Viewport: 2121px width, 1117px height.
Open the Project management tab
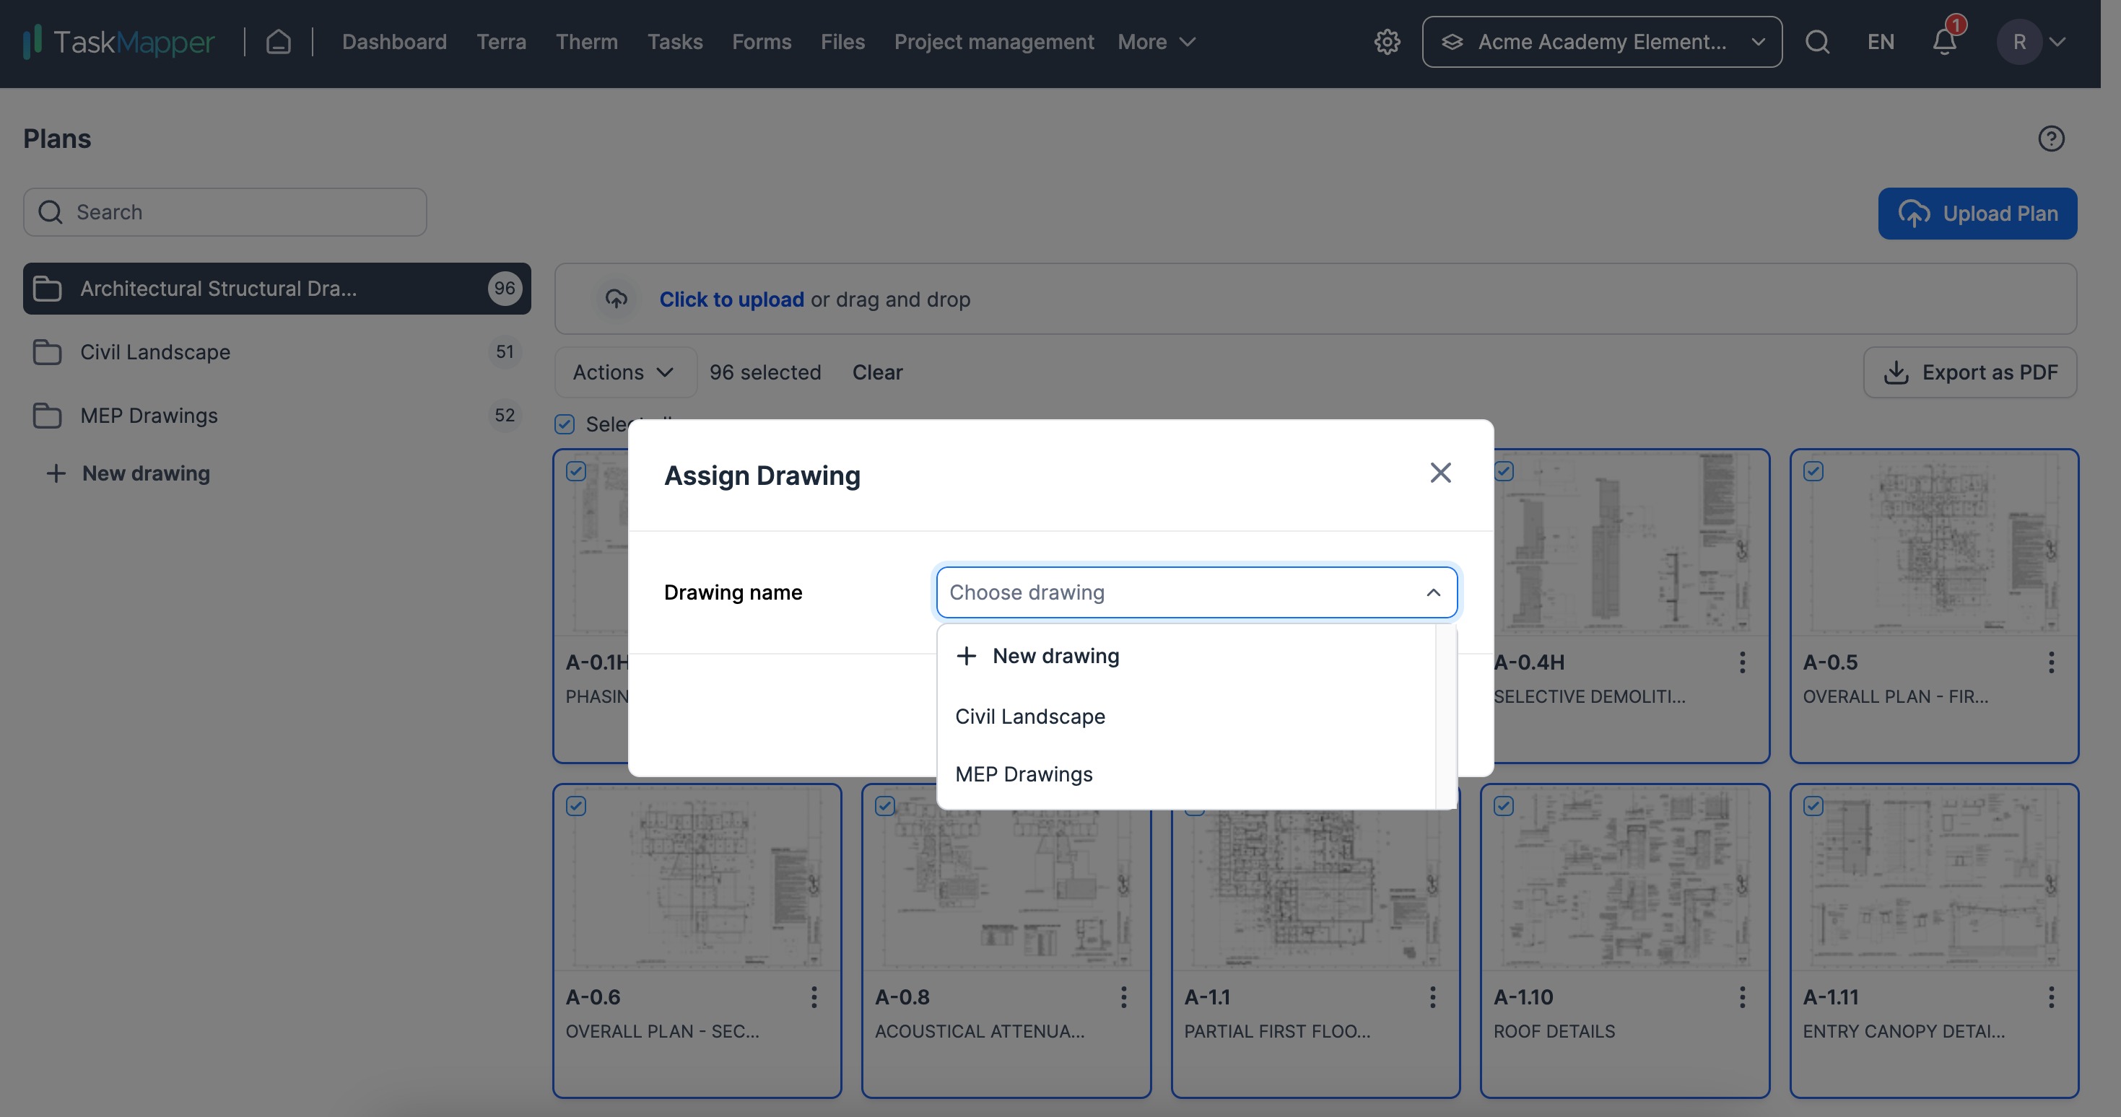click(994, 42)
